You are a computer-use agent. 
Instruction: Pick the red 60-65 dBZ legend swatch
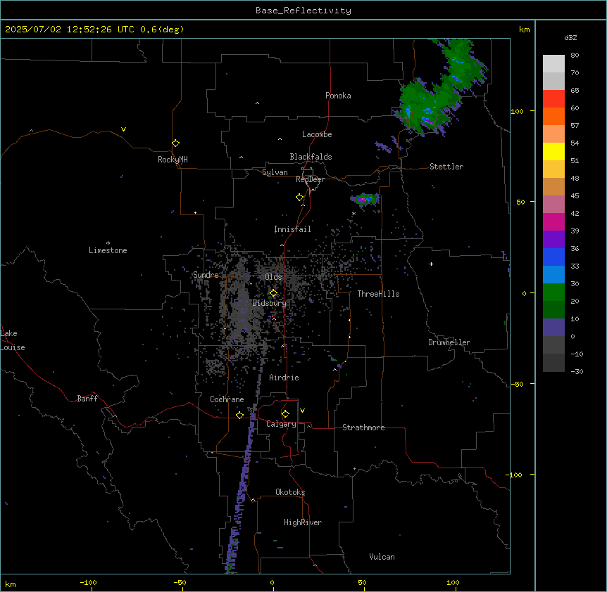click(553, 99)
